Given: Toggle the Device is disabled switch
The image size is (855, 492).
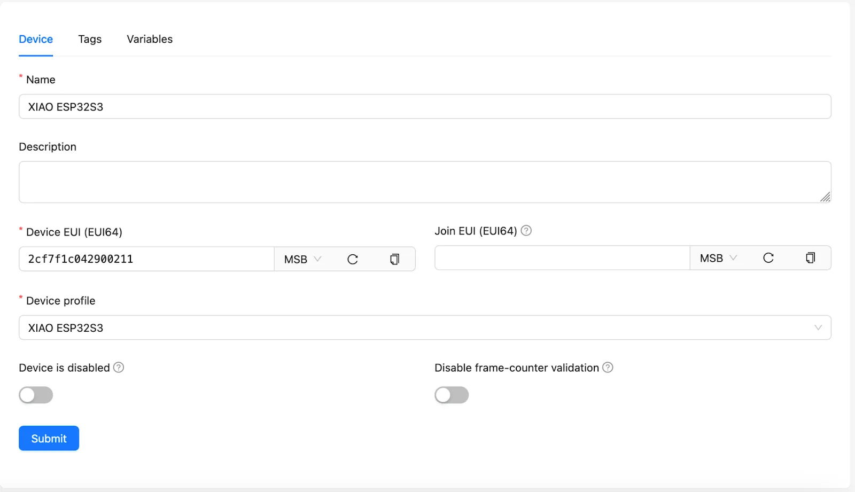Looking at the screenshot, I should [36, 395].
